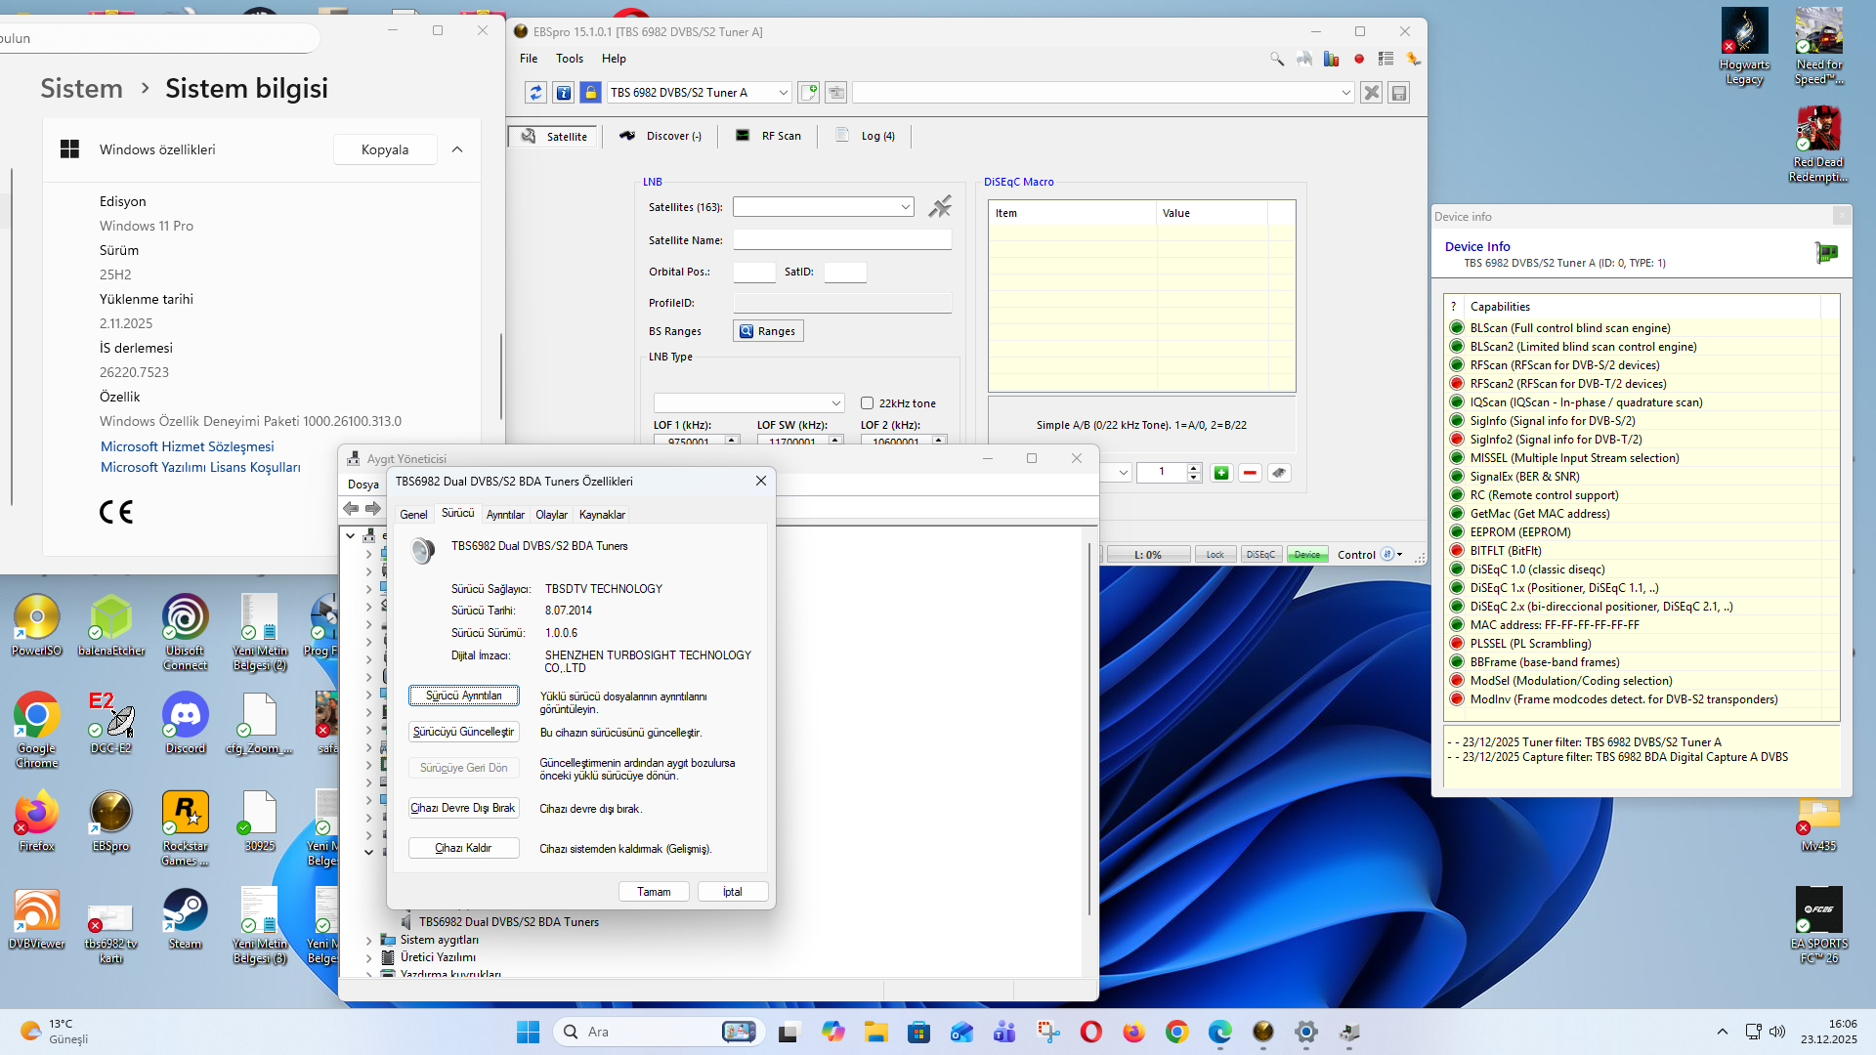Viewport: 1876px width, 1055px height.
Task: Click the red minus remove DiSEqC button
Action: point(1250,473)
